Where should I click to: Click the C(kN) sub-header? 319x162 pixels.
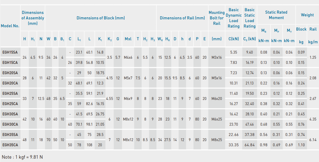pyautogui.click(x=234, y=39)
